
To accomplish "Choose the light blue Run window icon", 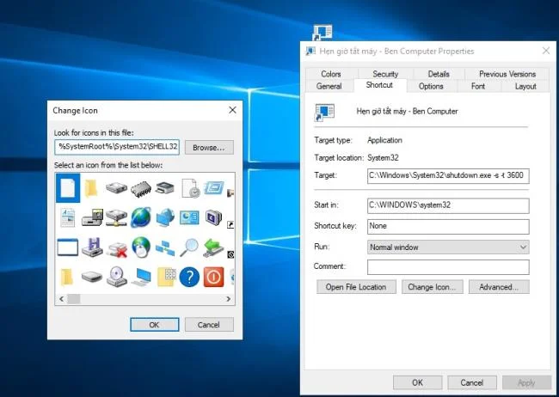I will [214, 188].
